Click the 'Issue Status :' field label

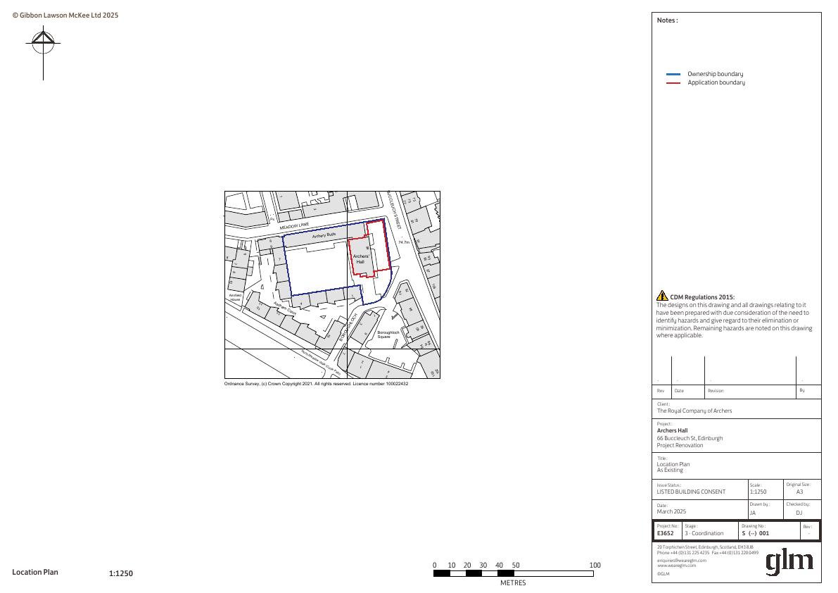(x=669, y=485)
